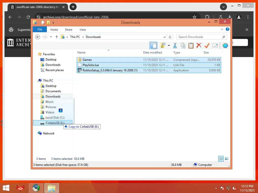Open the browser profile icon

(x=239, y=17)
